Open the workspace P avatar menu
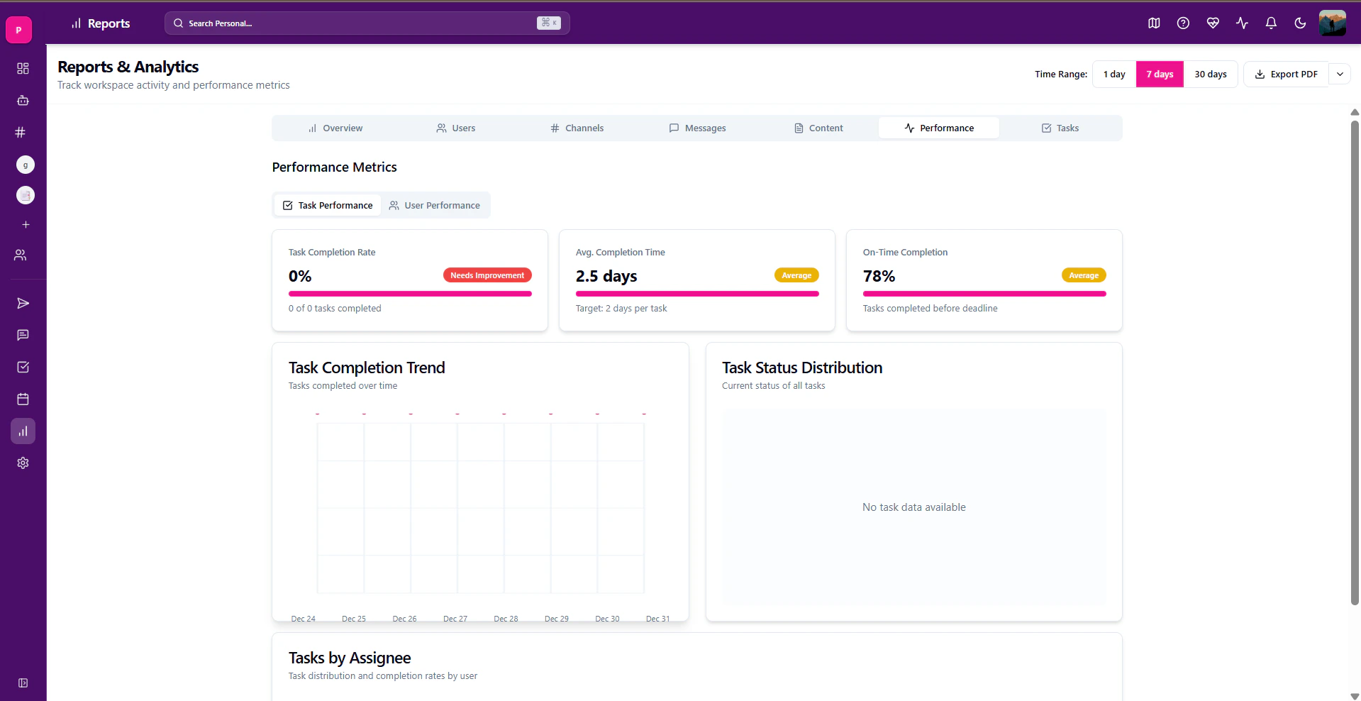The width and height of the screenshot is (1361, 701). tap(18, 30)
